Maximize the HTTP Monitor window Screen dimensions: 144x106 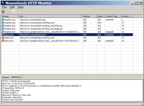pyautogui.click(x=137, y=3)
